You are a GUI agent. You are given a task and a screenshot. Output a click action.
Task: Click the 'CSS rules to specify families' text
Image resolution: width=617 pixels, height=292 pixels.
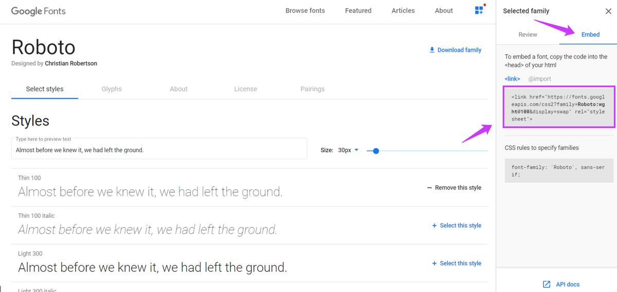click(x=541, y=148)
